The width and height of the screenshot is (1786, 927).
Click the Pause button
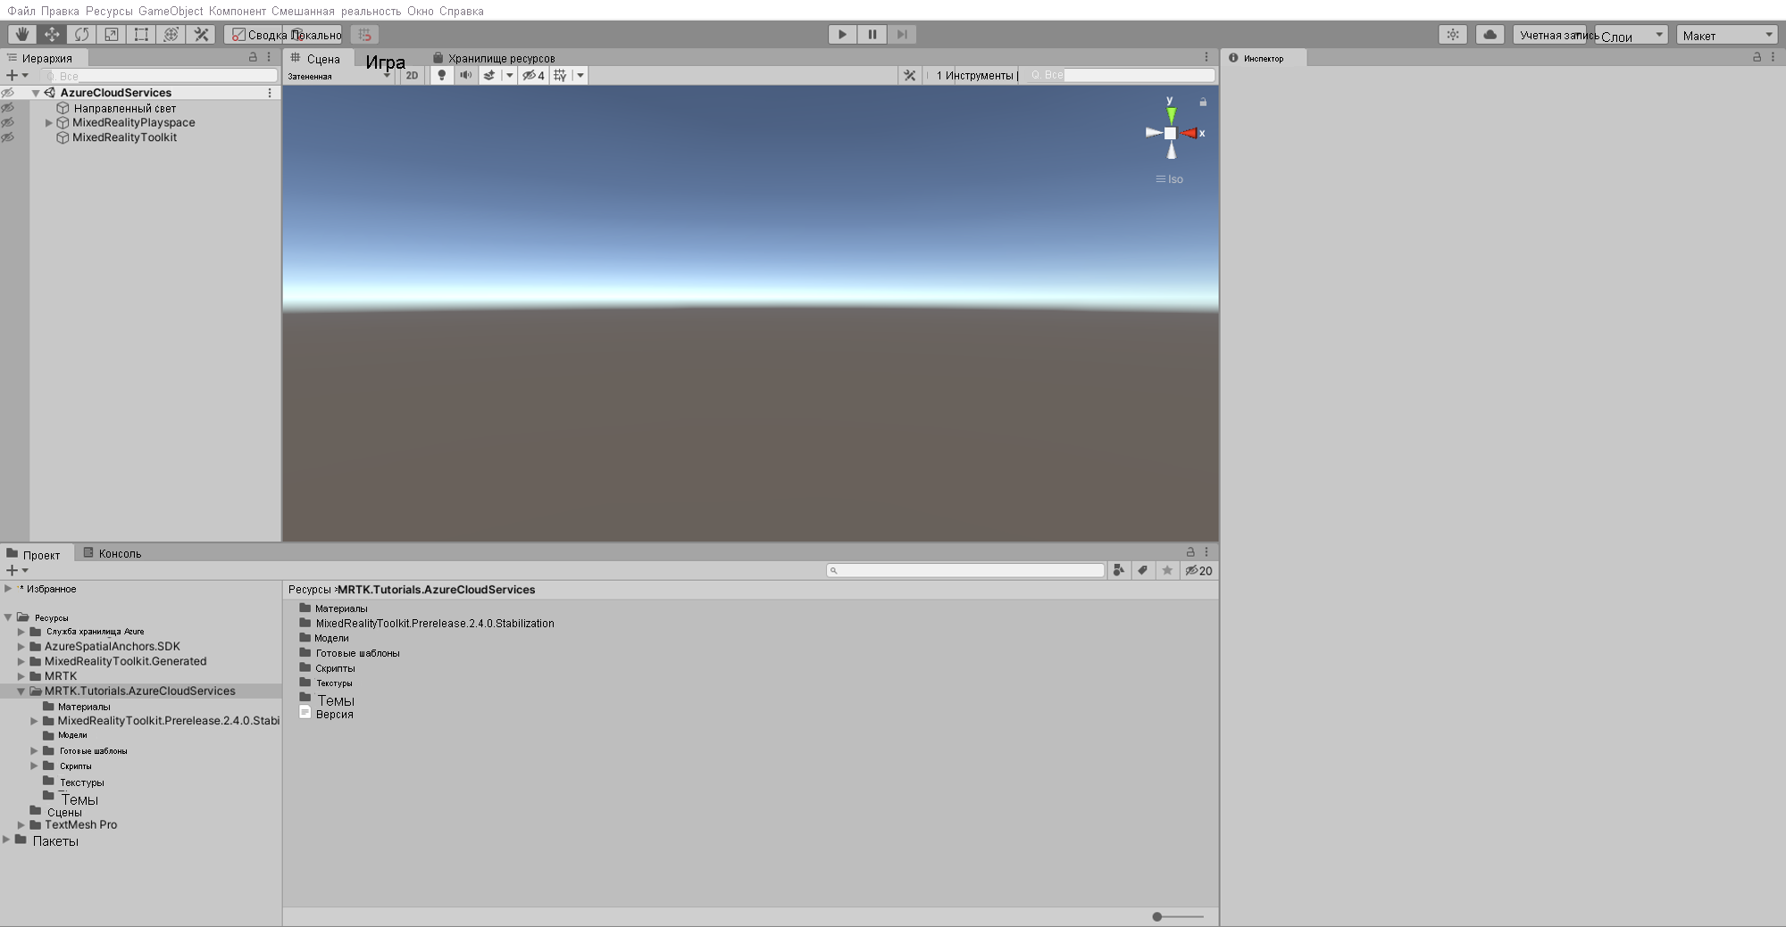[872, 34]
